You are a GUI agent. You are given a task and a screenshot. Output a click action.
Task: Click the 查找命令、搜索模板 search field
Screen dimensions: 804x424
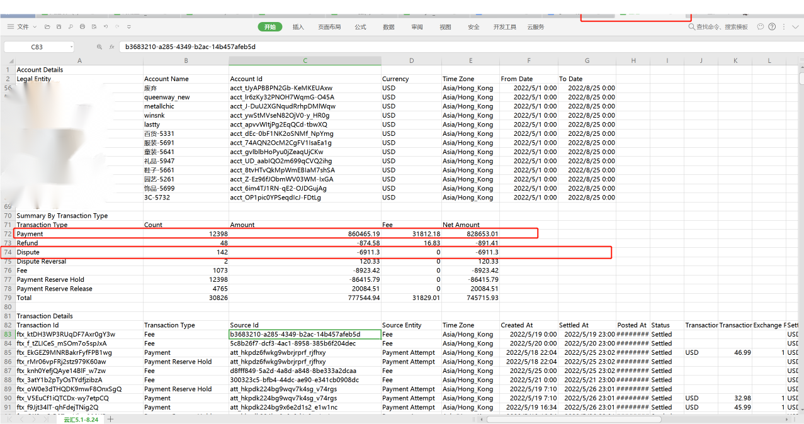[x=718, y=27]
